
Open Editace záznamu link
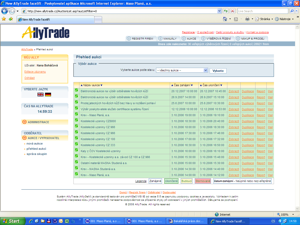[x=35, y=72]
